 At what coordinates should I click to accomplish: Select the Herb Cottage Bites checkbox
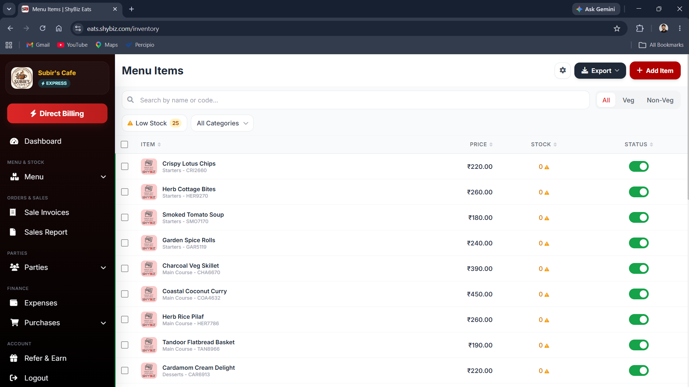click(x=125, y=192)
